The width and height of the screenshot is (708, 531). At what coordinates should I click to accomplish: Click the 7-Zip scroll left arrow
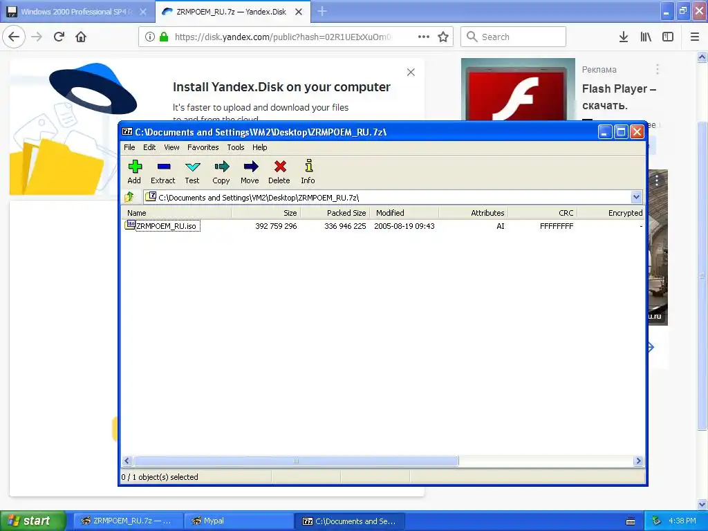point(127,460)
